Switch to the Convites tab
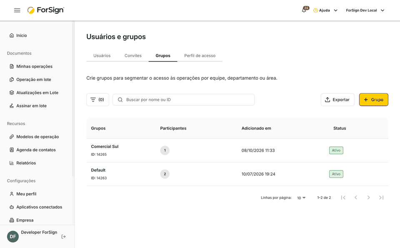The height and width of the screenshot is (248, 400). point(133,56)
